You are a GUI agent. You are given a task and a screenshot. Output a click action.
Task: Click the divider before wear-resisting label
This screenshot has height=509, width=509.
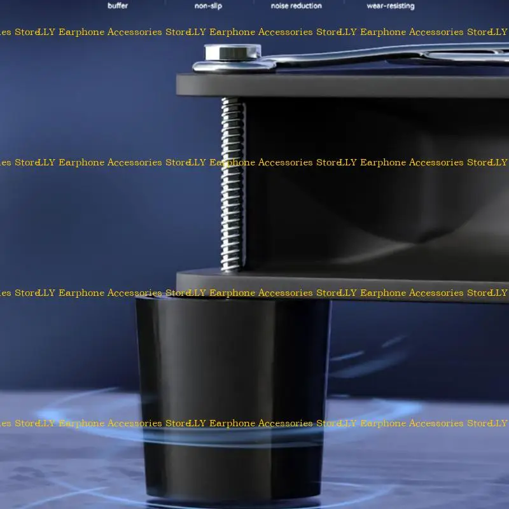click(x=344, y=6)
